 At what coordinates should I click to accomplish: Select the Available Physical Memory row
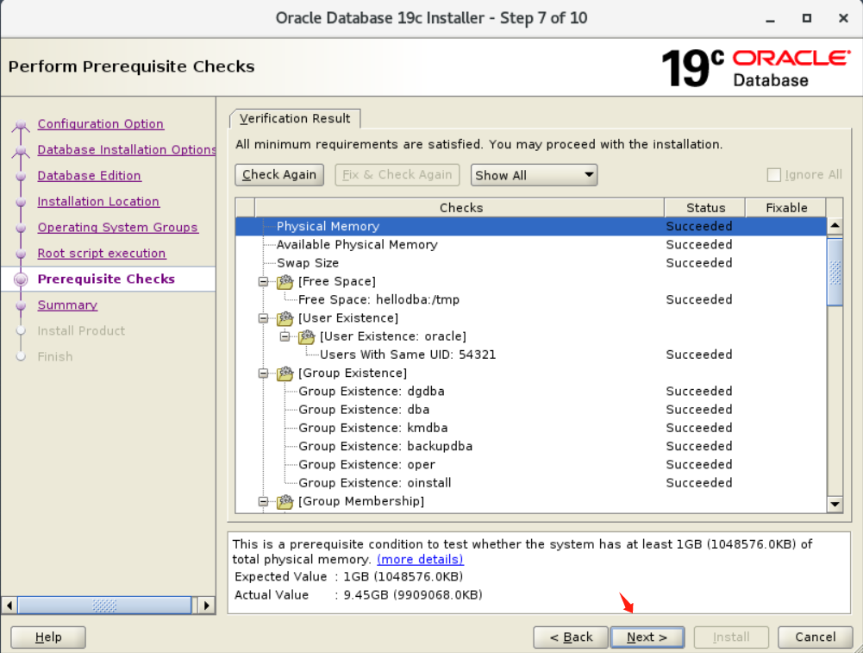point(530,244)
